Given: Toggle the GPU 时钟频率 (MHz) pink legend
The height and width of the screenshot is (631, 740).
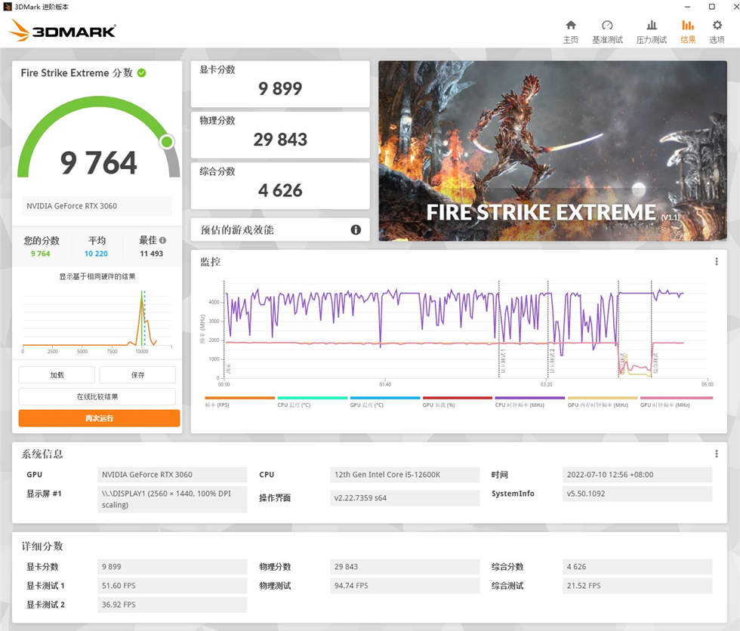Looking at the screenshot, I should click(677, 402).
